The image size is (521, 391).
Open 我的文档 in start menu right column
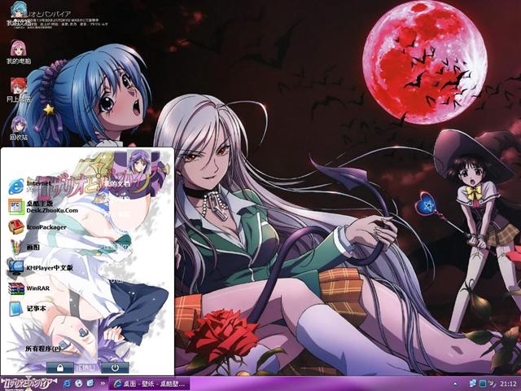click(116, 183)
